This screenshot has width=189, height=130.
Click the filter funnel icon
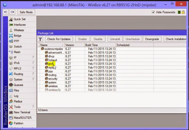coord(40,39)
